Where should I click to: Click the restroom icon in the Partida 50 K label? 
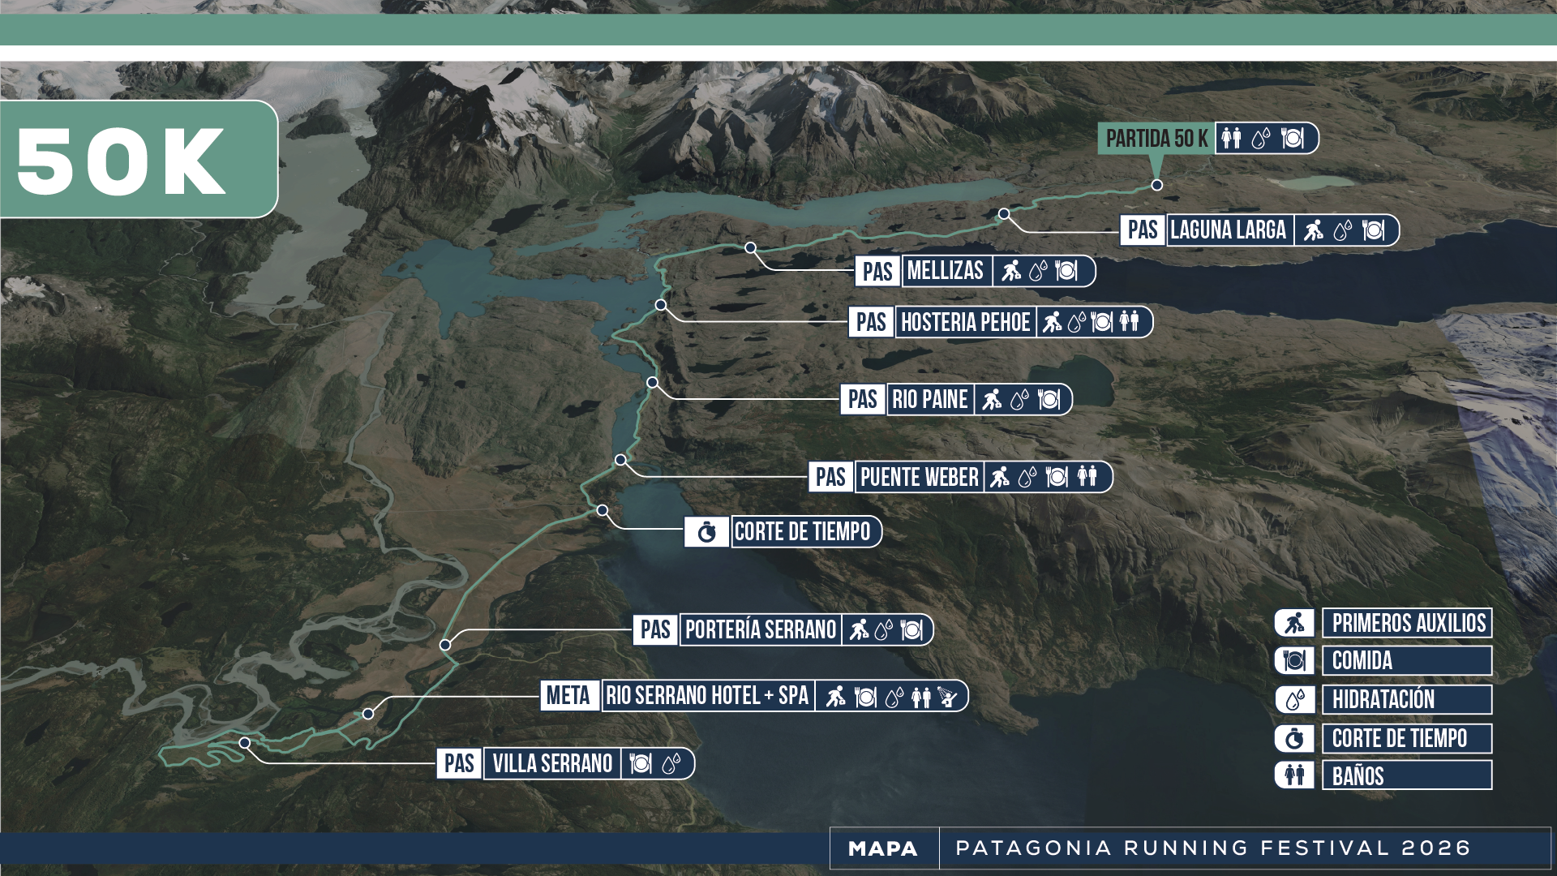(1231, 139)
